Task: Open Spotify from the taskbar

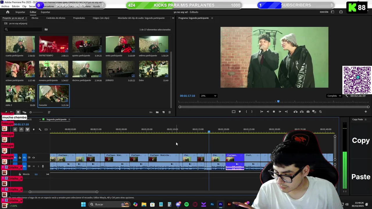Action: click(187, 204)
